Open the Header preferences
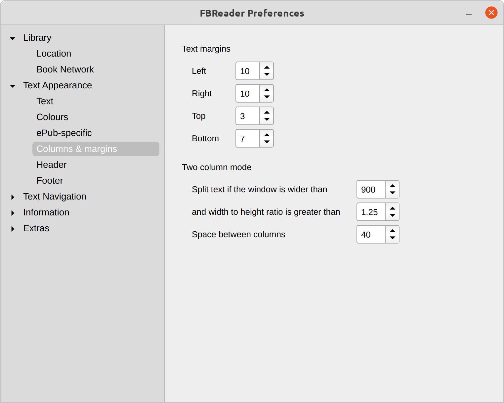Viewport: 504px width, 403px height. pyautogui.click(x=52, y=164)
